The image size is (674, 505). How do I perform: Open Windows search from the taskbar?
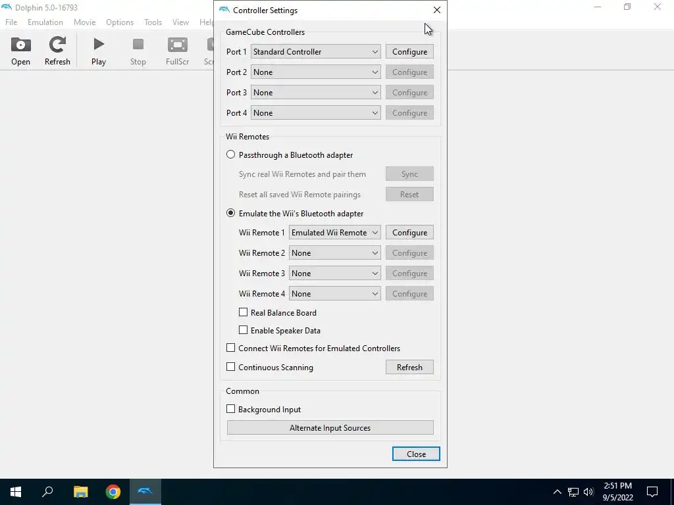[47, 492]
